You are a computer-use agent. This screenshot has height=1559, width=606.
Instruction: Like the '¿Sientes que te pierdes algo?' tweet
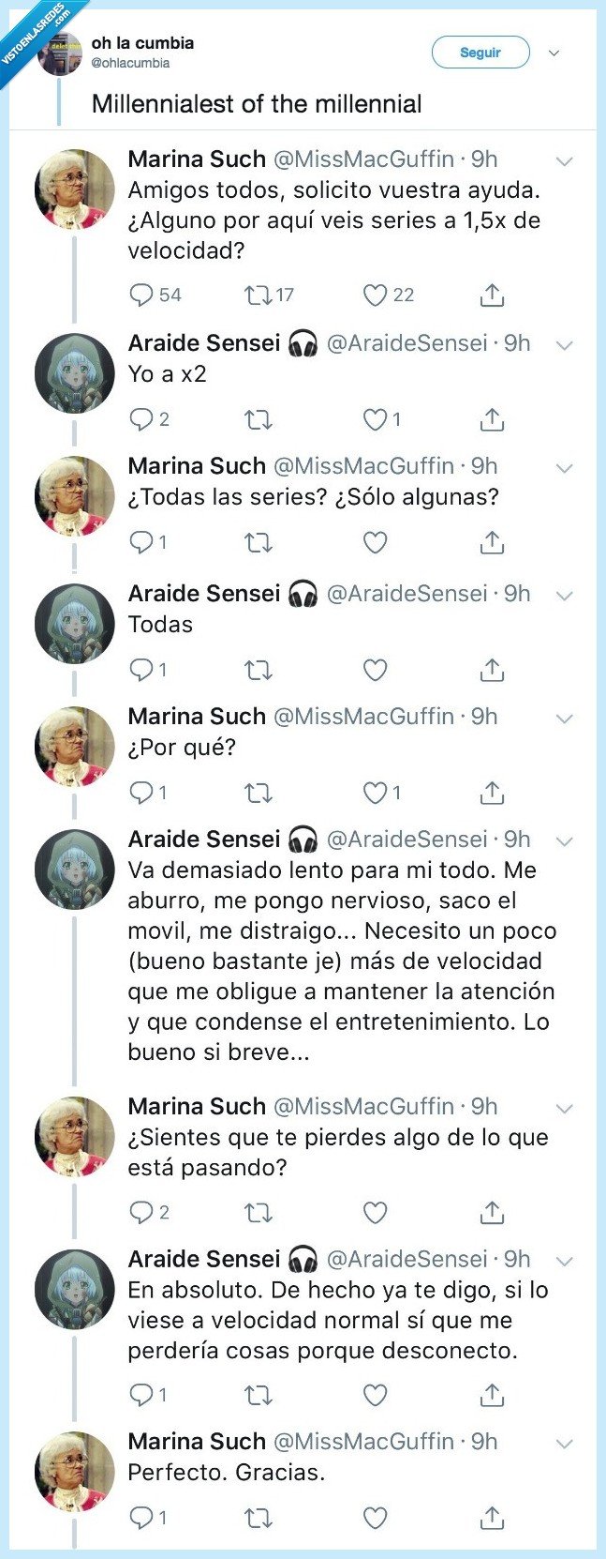(375, 1211)
